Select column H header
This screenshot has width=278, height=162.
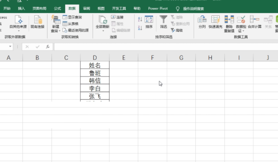coord(210,57)
